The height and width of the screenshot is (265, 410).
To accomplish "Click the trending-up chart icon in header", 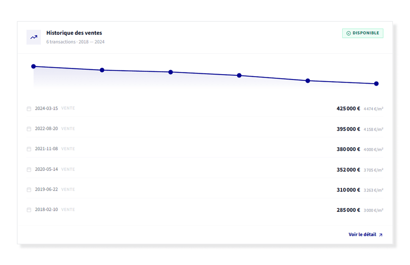I will (34, 37).
